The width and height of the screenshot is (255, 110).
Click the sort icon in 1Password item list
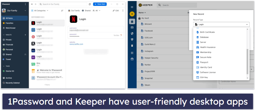(62, 11)
